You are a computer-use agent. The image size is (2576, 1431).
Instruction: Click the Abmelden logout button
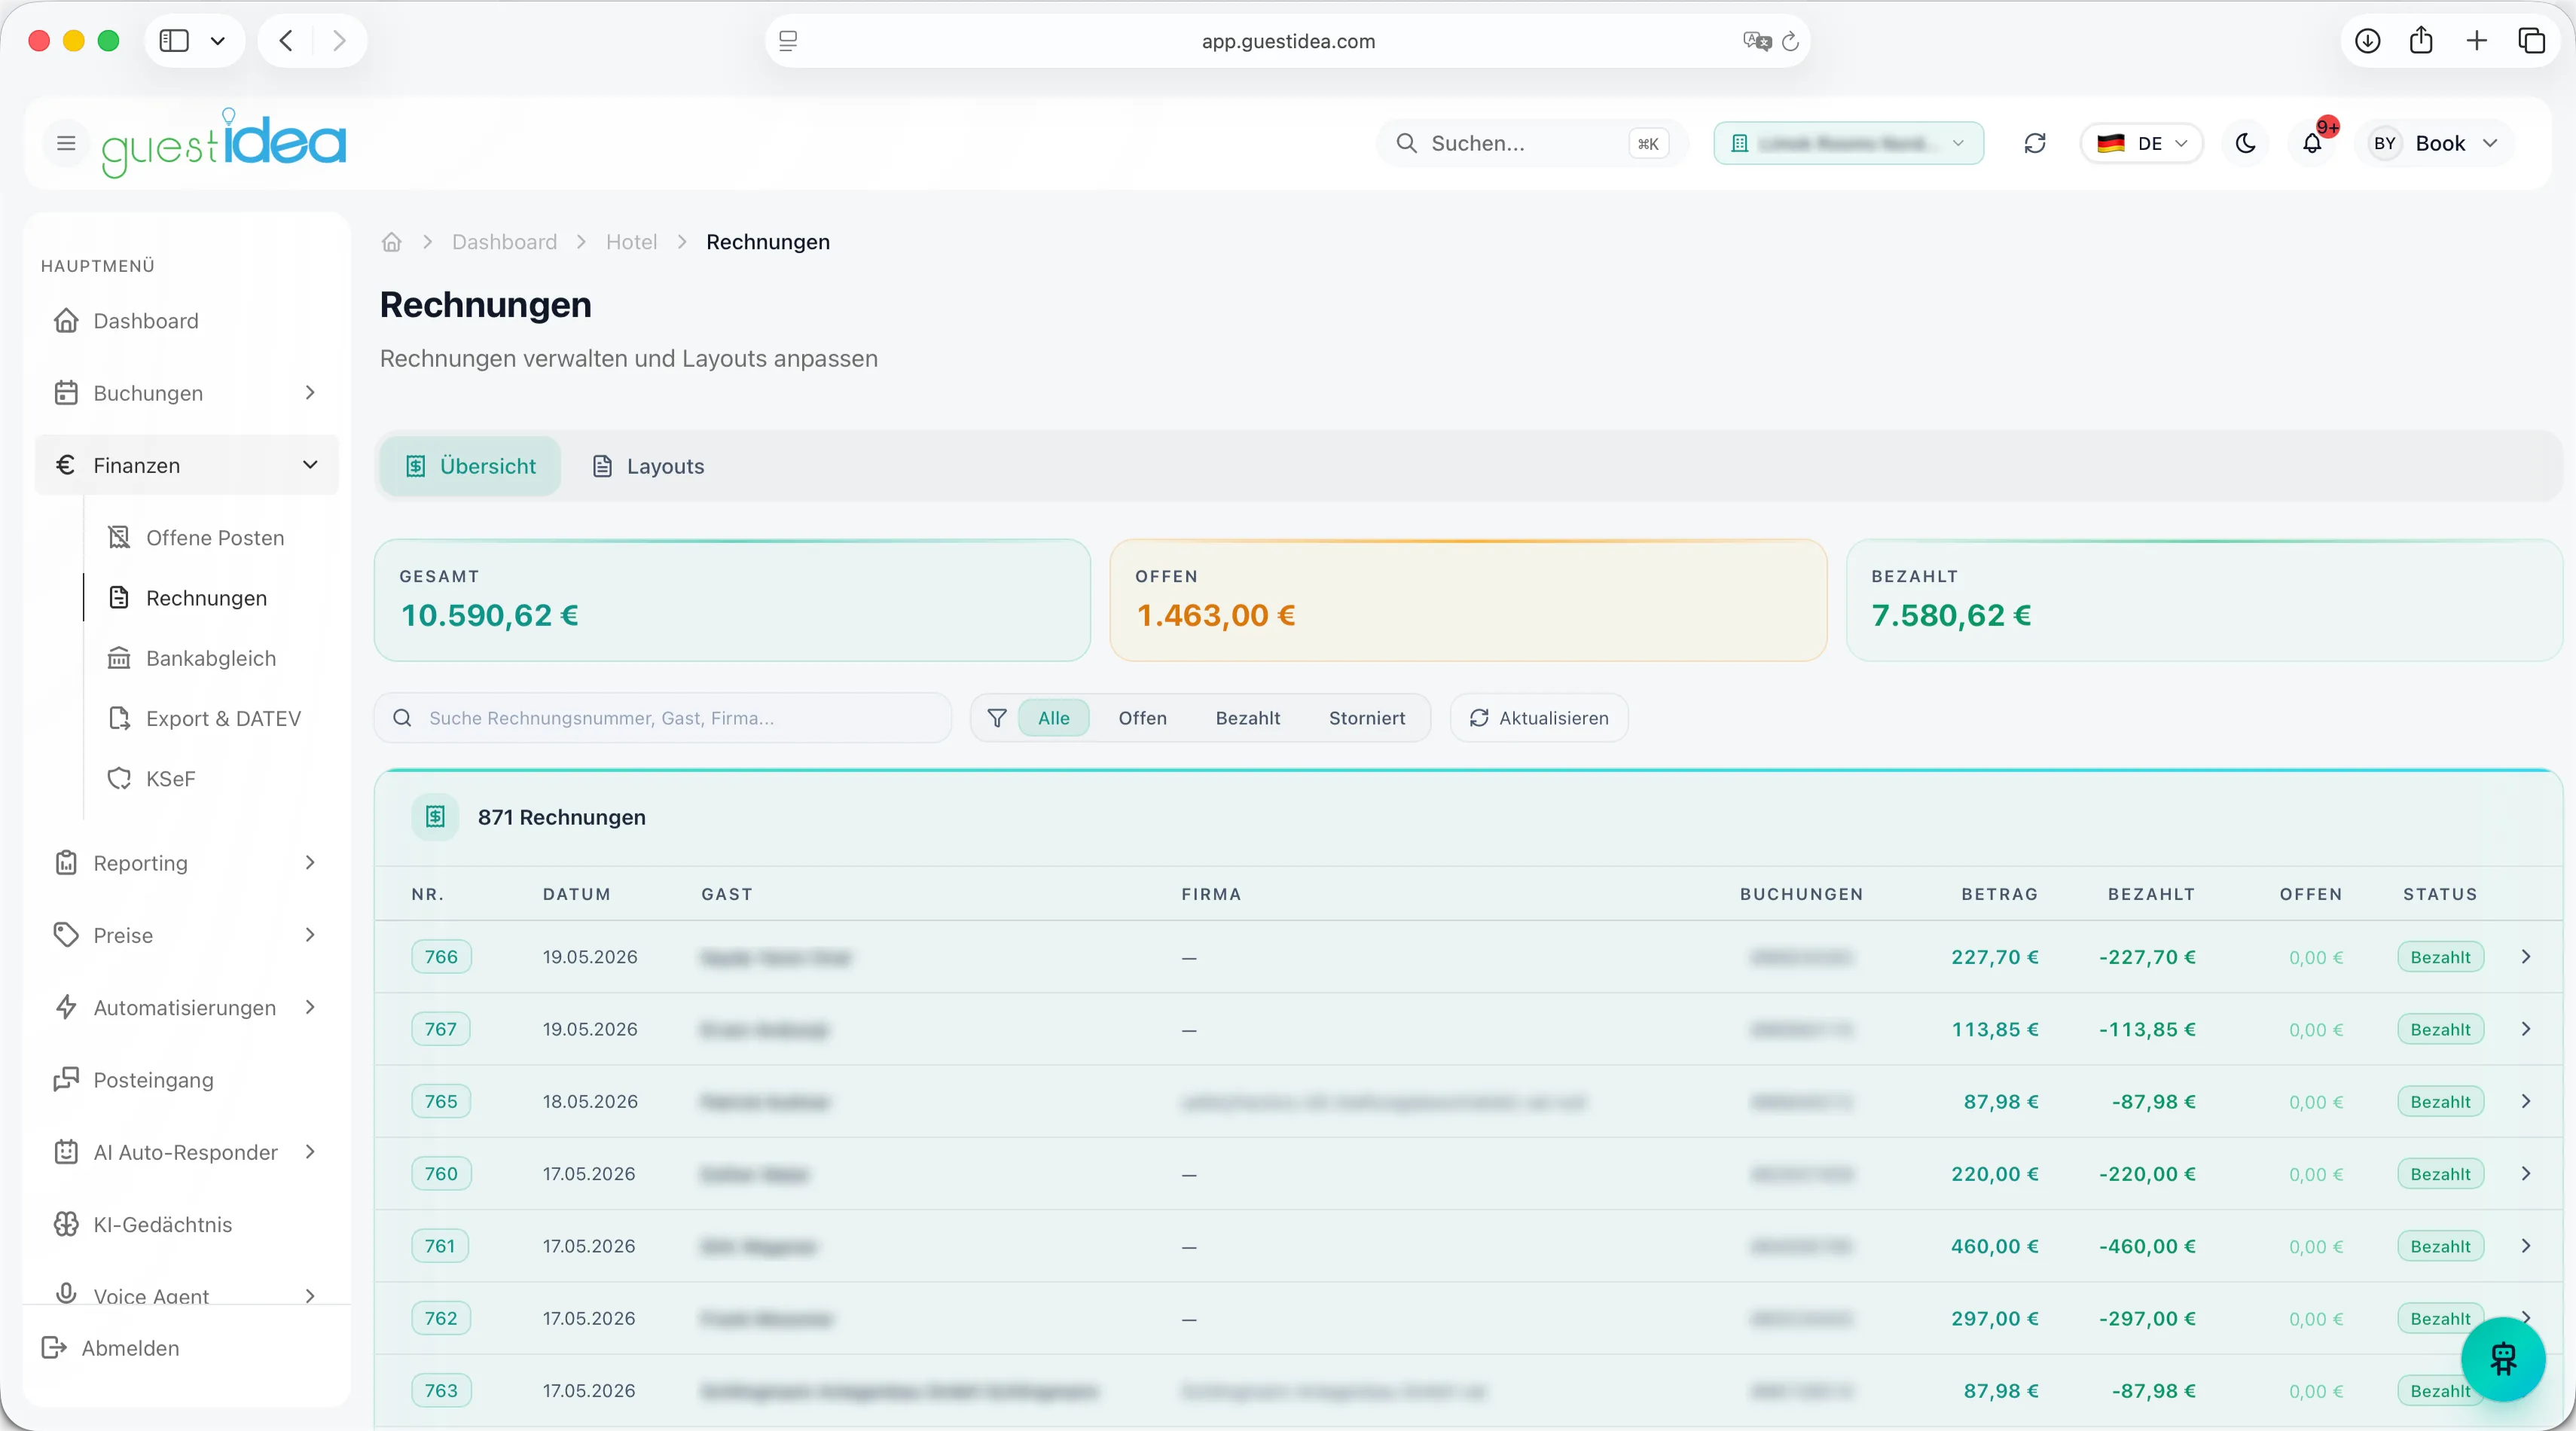111,1348
